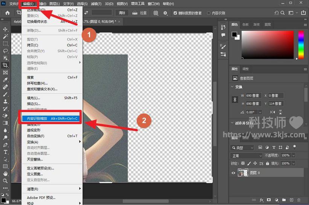This screenshot has height=205, width=309.
Task: Select the Rectangular Marquee tool
Action: coord(5,44)
